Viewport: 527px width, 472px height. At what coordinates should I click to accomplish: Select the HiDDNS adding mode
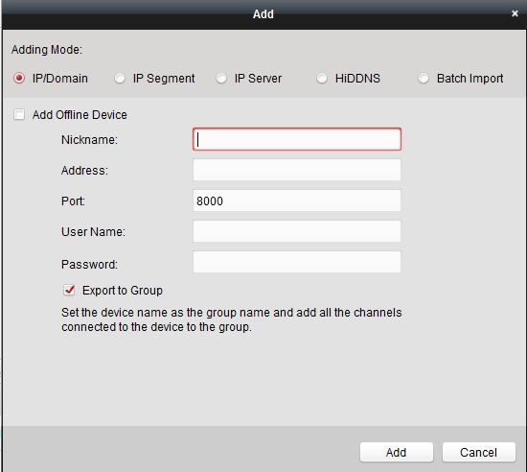(322, 78)
